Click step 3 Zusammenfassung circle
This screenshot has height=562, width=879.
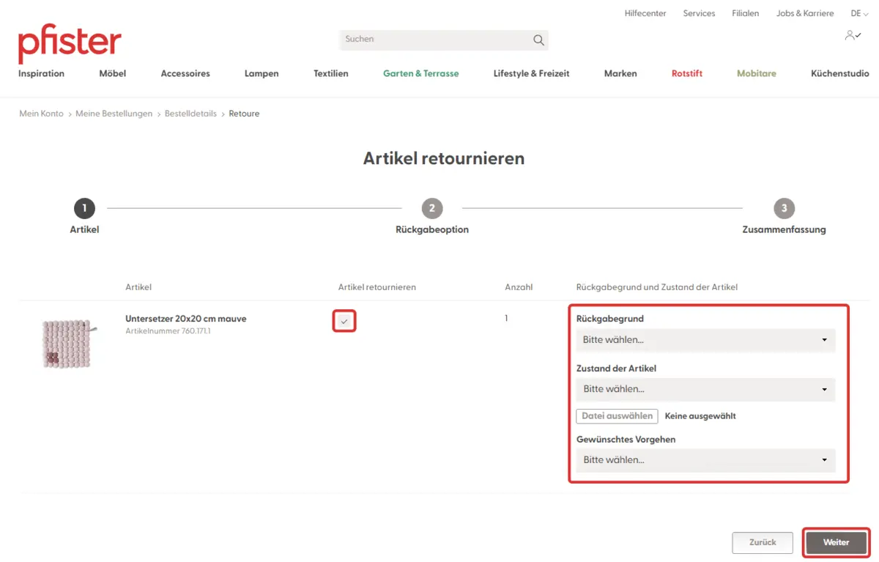pos(784,209)
